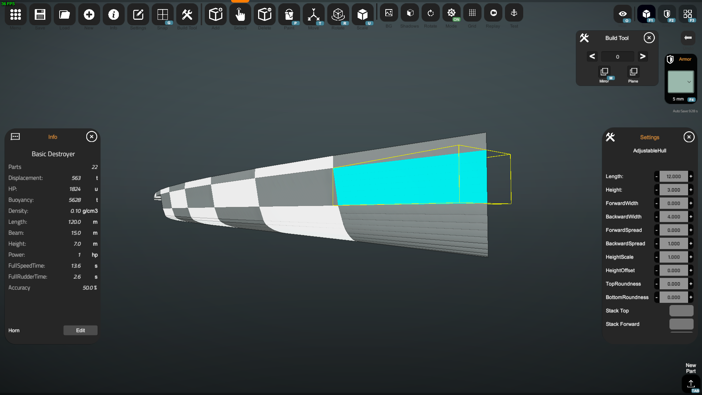Toggle the Stack Top switch
This screenshot has height=395, width=702.
(681, 311)
